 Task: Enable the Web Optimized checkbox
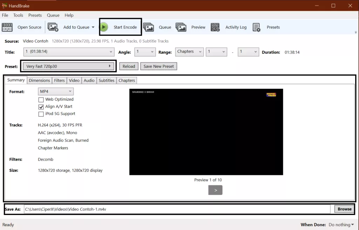point(41,100)
